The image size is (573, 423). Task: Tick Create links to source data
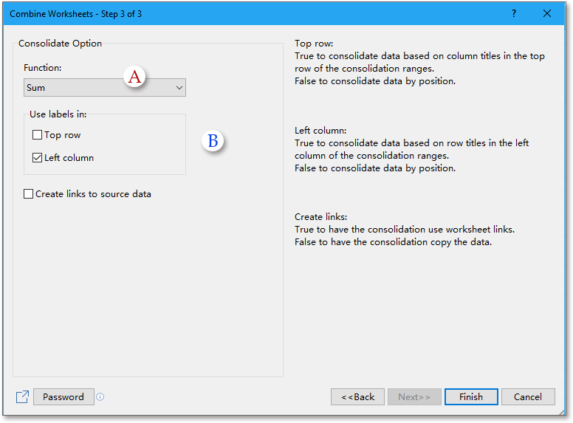(29, 194)
